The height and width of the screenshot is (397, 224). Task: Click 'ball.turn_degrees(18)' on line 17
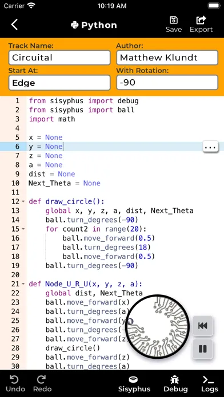pyautogui.click(x=107, y=248)
